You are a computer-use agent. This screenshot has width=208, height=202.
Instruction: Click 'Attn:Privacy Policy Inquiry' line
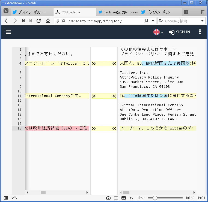point(149,77)
